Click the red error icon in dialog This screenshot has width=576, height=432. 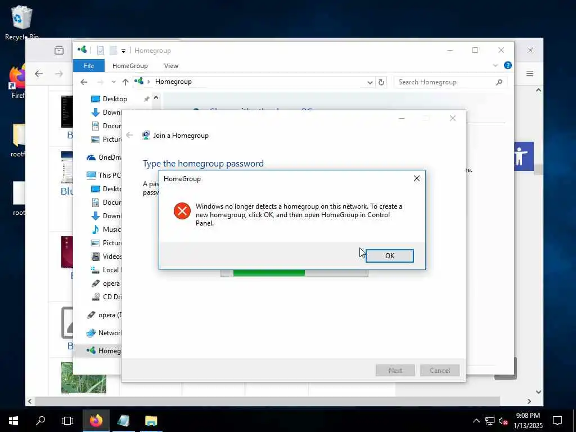click(182, 211)
